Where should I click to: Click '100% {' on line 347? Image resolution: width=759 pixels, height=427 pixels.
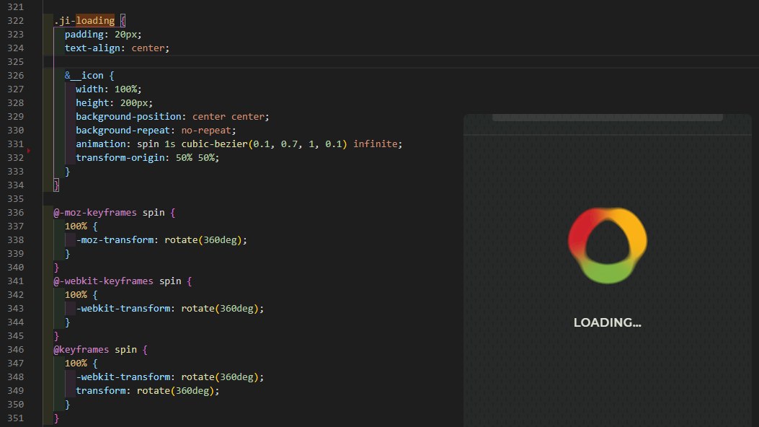click(81, 363)
